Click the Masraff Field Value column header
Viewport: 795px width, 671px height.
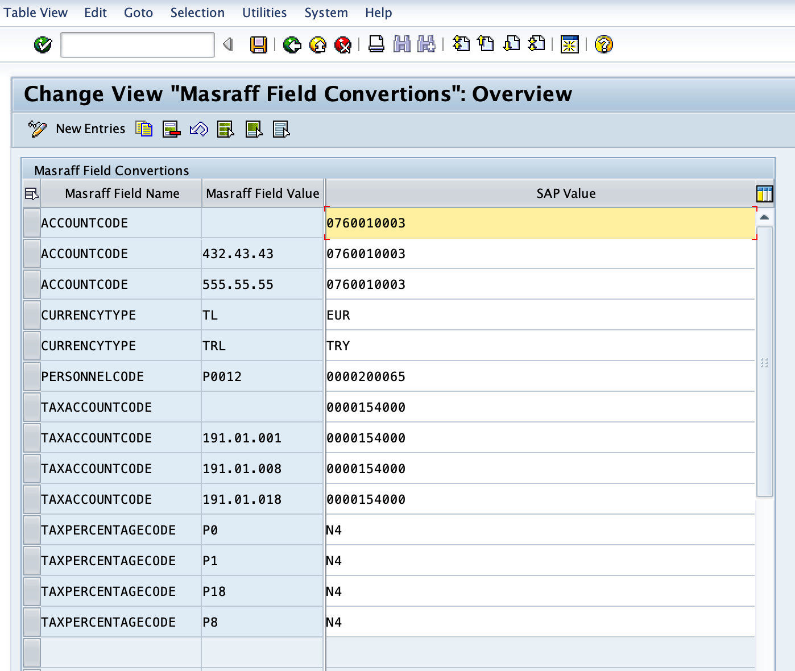(262, 193)
